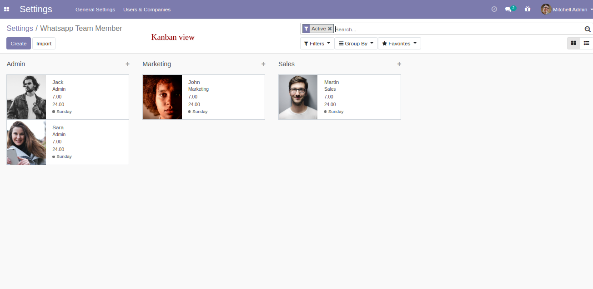Click the 24.00 value on Martin's card

point(330,104)
